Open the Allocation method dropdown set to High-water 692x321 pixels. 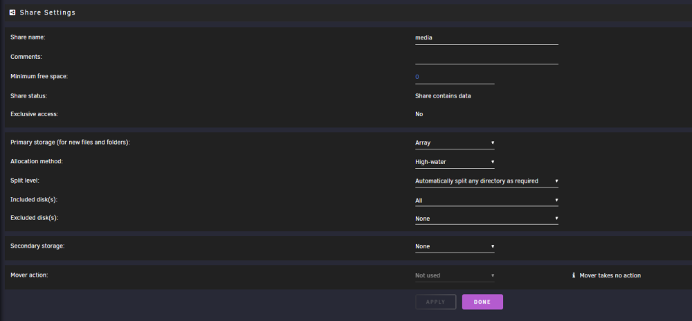pyautogui.click(x=455, y=162)
